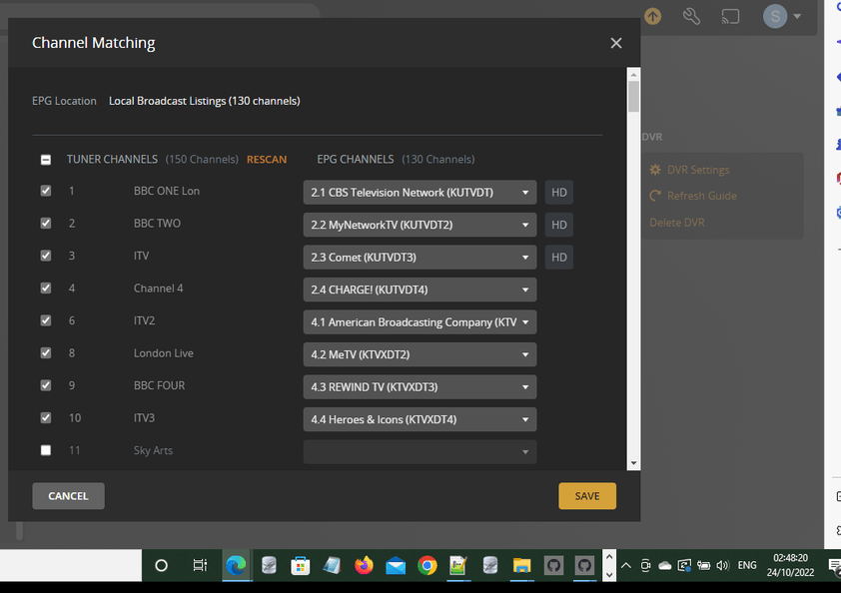Click the dialog scrollbar down arrow
The height and width of the screenshot is (593, 841).
coord(633,463)
